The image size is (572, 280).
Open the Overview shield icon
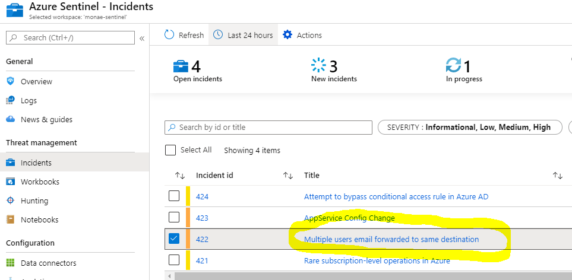(11, 81)
